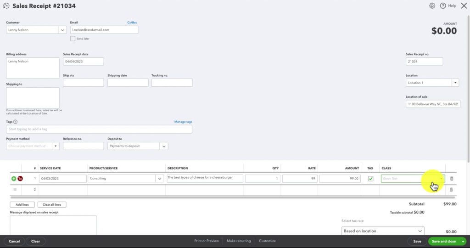Click the Sales Receipt no. field

click(x=424, y=62)
